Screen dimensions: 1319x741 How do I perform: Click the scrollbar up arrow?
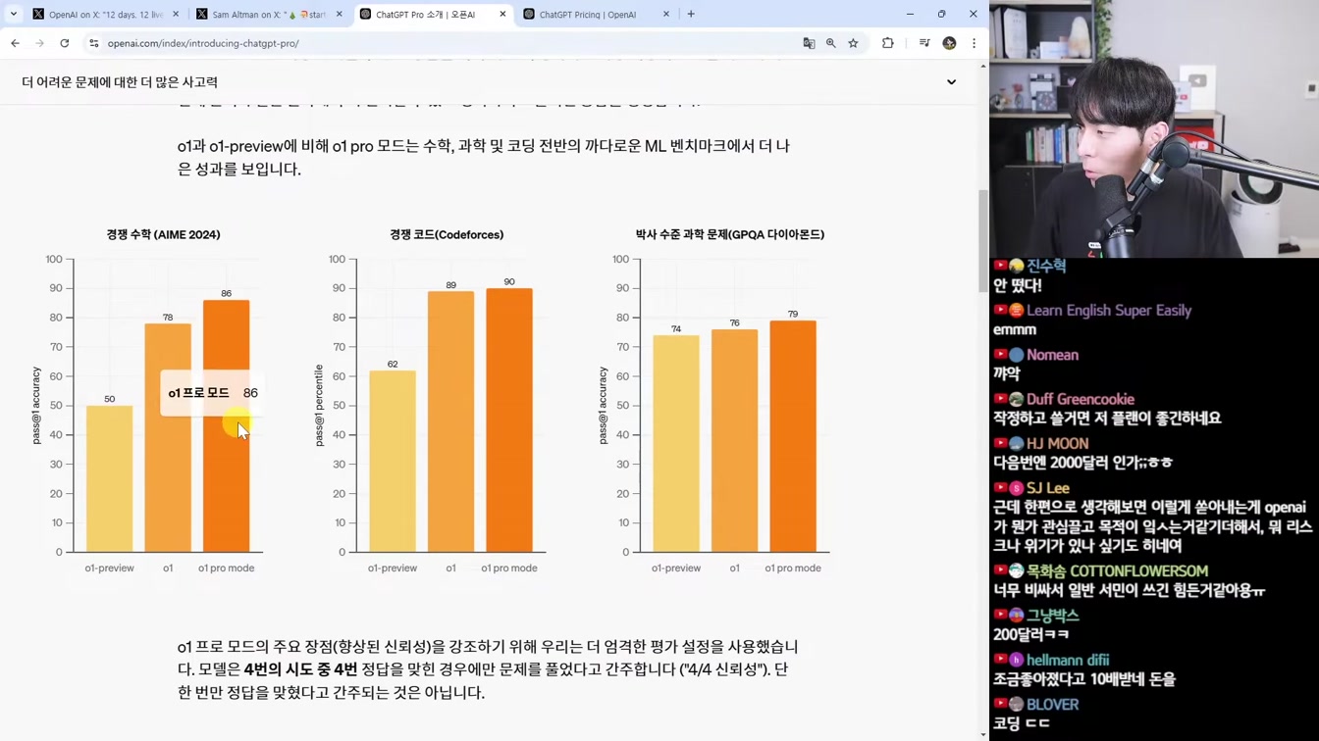[983, 66]
